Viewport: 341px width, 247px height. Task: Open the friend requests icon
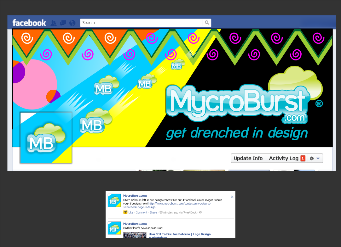(x=54, y=23)
